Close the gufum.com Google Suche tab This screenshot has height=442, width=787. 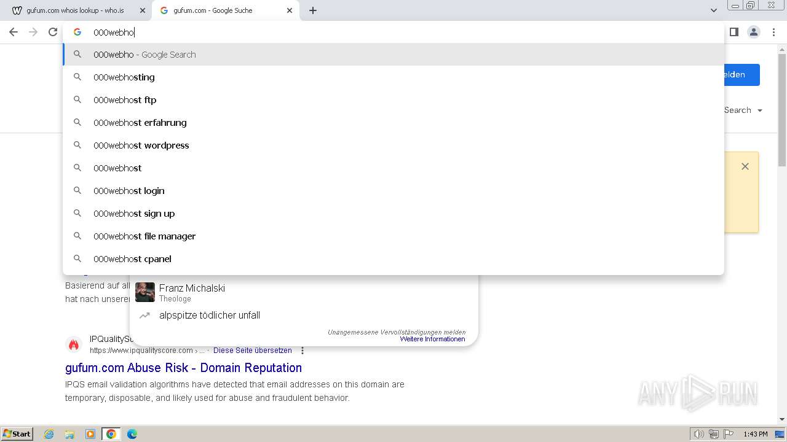[290, 10]
